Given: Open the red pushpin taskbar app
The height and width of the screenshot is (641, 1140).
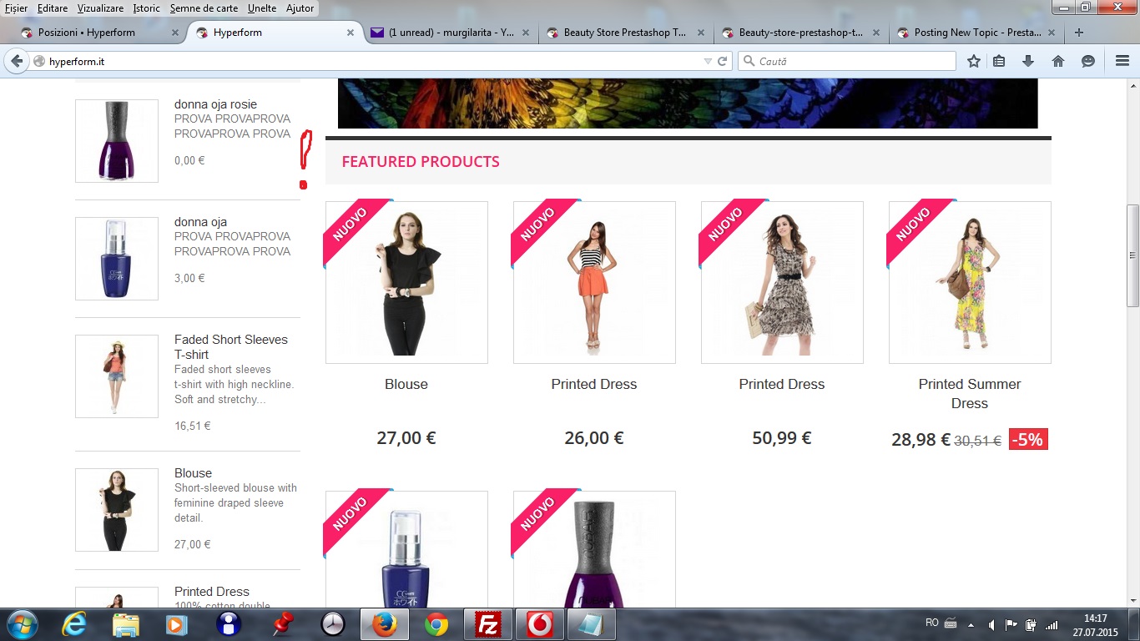Looking at the screenshot, I should [x=281, y=624].
